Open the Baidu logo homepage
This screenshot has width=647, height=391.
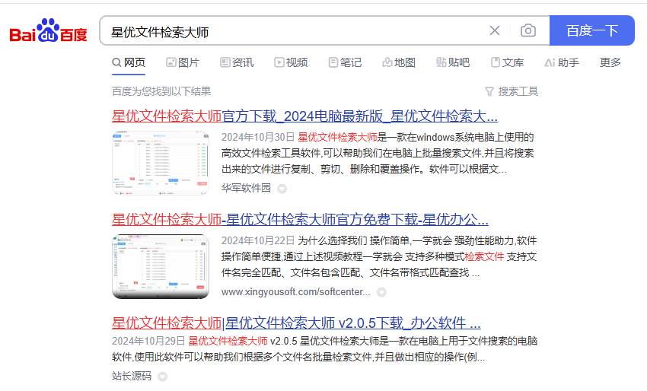coord(48,30)
